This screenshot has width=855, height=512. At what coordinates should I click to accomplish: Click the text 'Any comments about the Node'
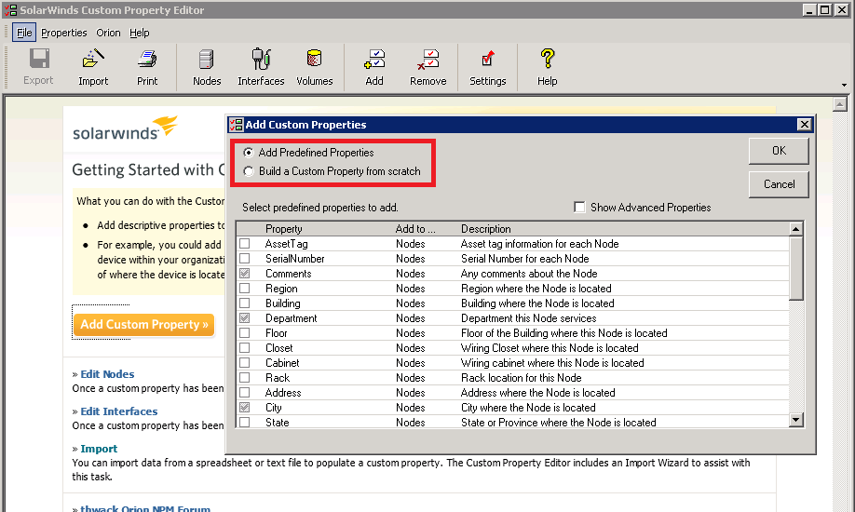(x=529, y=273)
